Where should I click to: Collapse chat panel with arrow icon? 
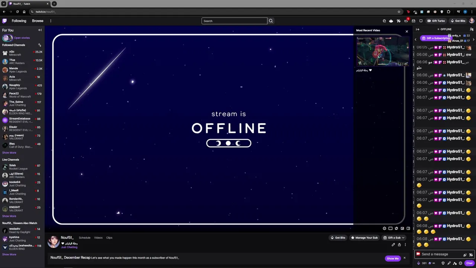tap(418, 29)
